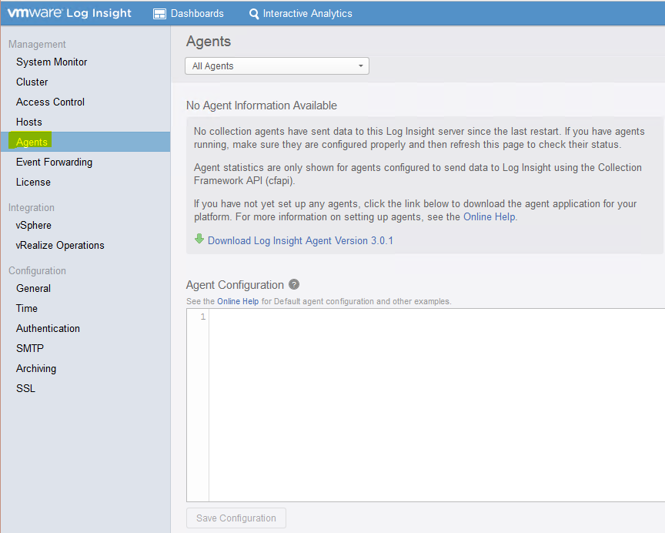Screen dimensions: 665x533
Task: Open vRealize Operations integration
Action: coord(60,245)
